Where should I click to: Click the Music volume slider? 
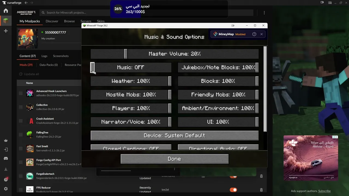tap(131, 68)
